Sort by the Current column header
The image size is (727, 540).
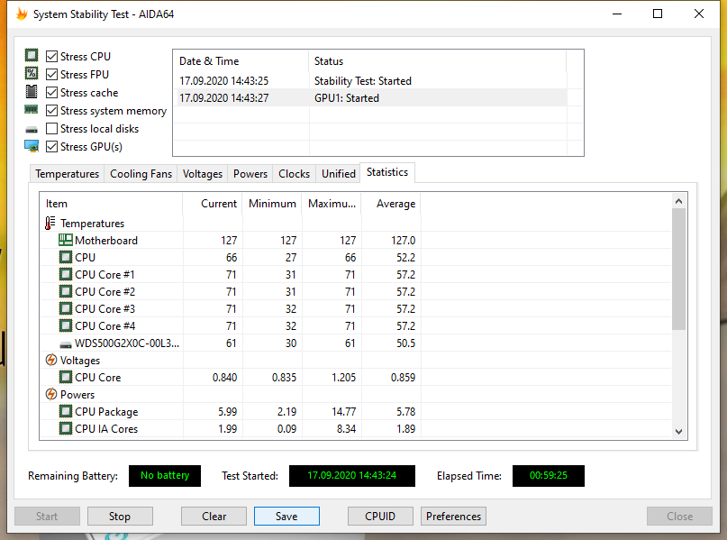(213, 204)
